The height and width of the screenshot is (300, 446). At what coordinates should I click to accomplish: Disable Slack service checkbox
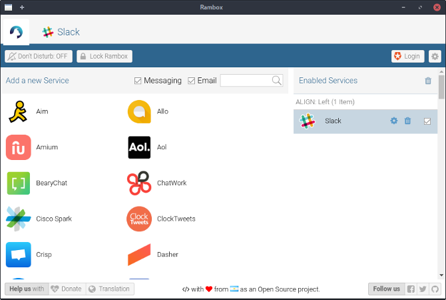[x=427, y=121]
